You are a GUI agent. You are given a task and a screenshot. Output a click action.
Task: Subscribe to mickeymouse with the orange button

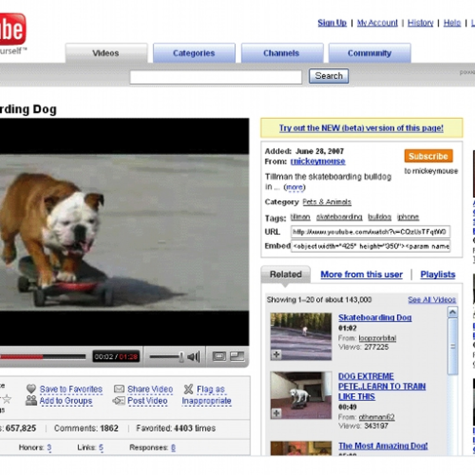[x=428, y=156]
